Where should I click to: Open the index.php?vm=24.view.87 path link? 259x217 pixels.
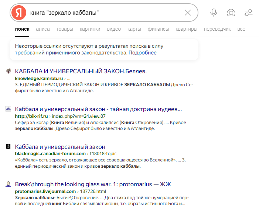(x=79, y=116)
